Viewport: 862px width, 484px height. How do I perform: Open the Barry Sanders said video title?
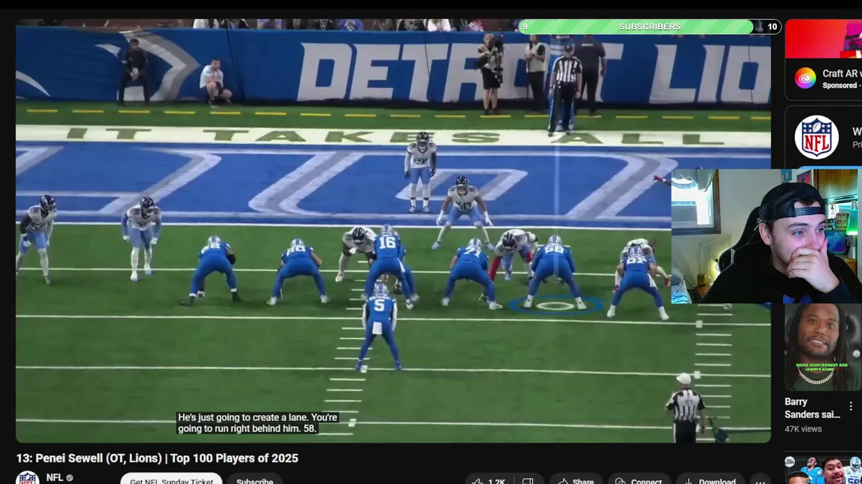pos(812,408)
